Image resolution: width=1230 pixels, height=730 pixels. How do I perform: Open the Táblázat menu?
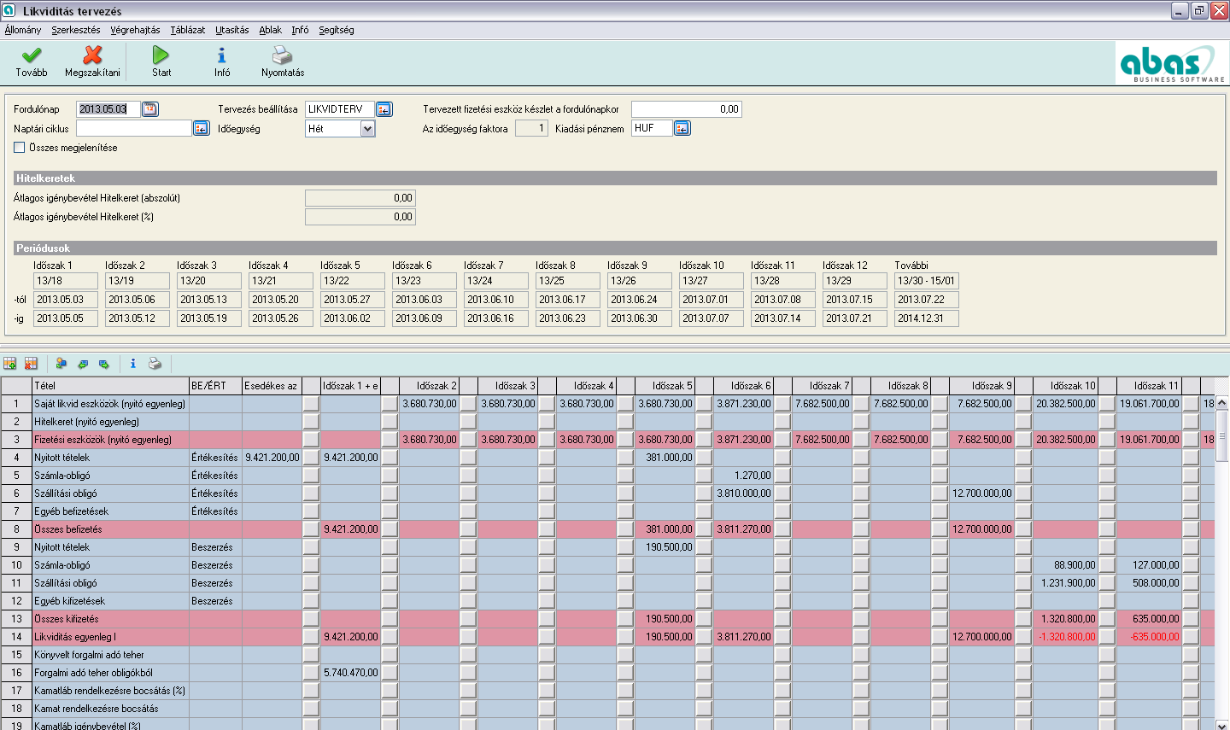187,30
